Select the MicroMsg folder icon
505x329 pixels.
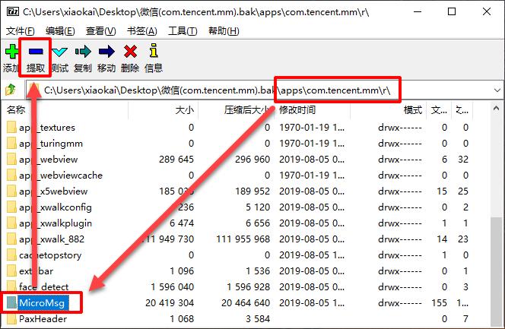tap(11, 302)
